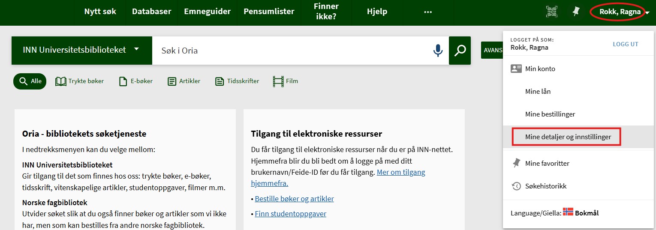The height and width of the screenshot is (230, 656).
Task: Filter results by E-bøker label
Action: coord(141,81)
